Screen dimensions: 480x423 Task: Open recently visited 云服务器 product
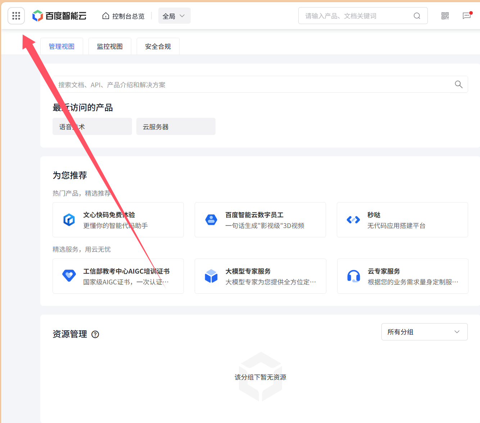click(x=176, y=126)
